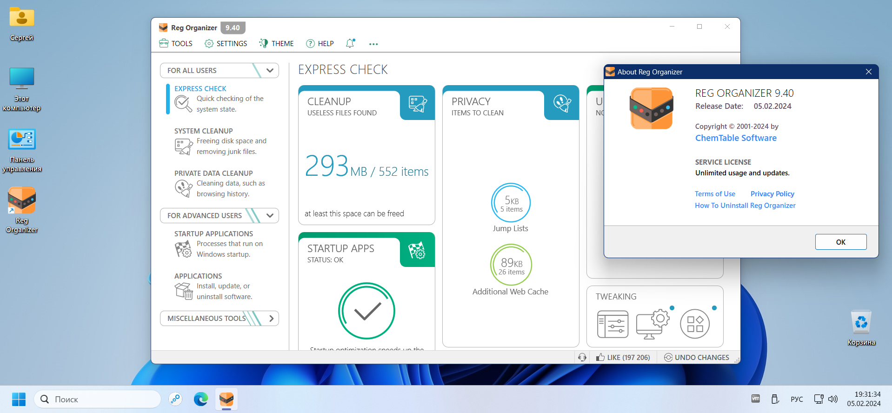The height and width of the screenshot is (413, 892).
Task: Open the taskbar clock showing 19:31:34
Action: pyautogui.click(x=864, y=399)
